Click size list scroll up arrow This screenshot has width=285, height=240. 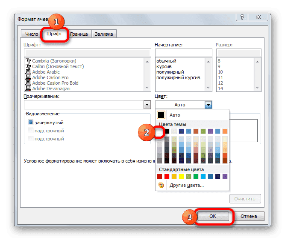click(257, 62)
